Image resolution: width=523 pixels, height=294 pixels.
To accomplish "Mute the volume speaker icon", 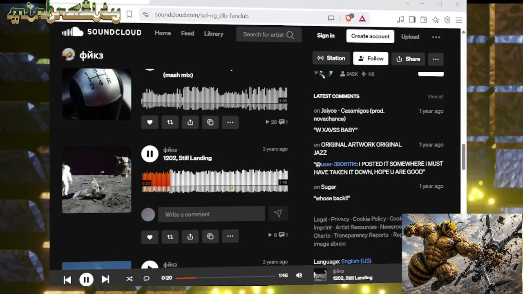I will [299, 275].
